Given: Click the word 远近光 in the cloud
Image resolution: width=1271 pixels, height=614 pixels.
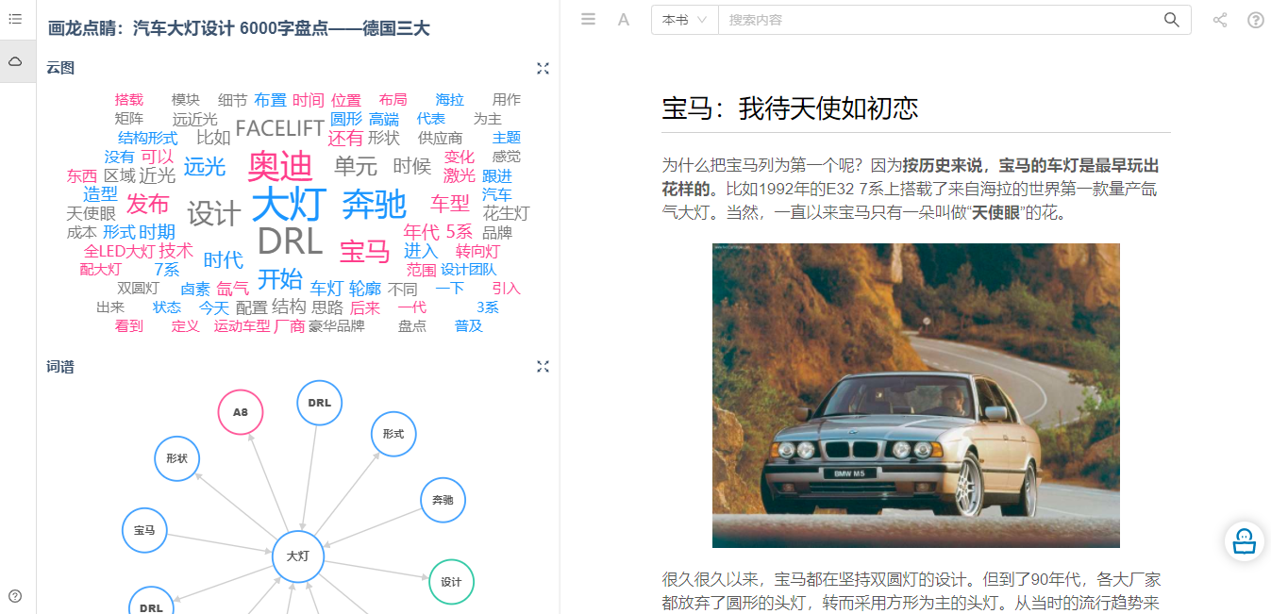Looking at the screenshot, I should pyautogui.click(x=194, y=119).
